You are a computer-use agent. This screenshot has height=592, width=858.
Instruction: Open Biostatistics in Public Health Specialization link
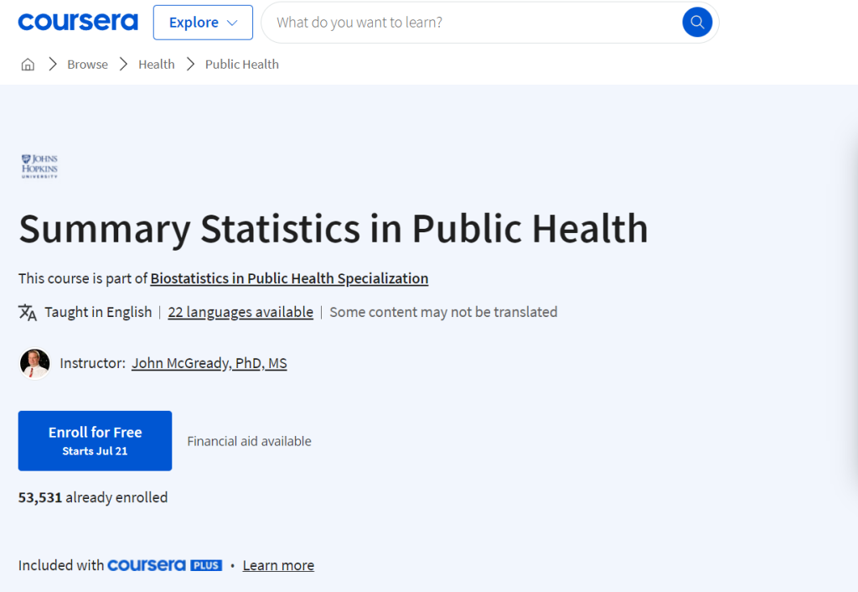(289, 278)
